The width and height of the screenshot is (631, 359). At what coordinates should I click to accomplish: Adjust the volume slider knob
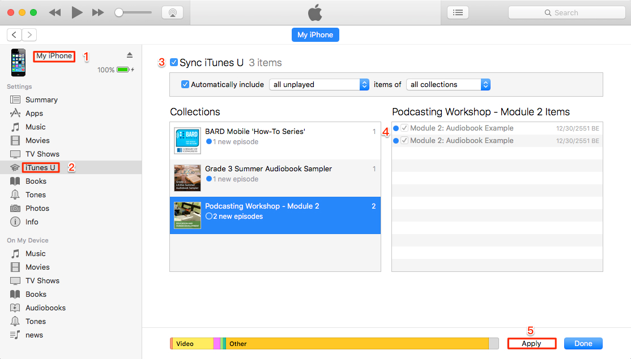click(x=119, y=12)
